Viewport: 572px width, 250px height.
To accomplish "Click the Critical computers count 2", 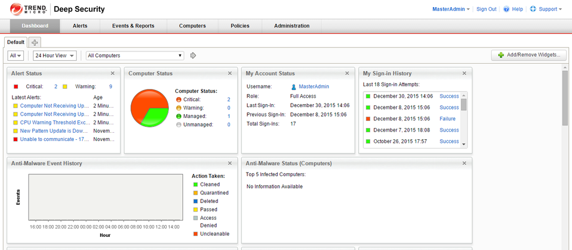I will 229,99.
